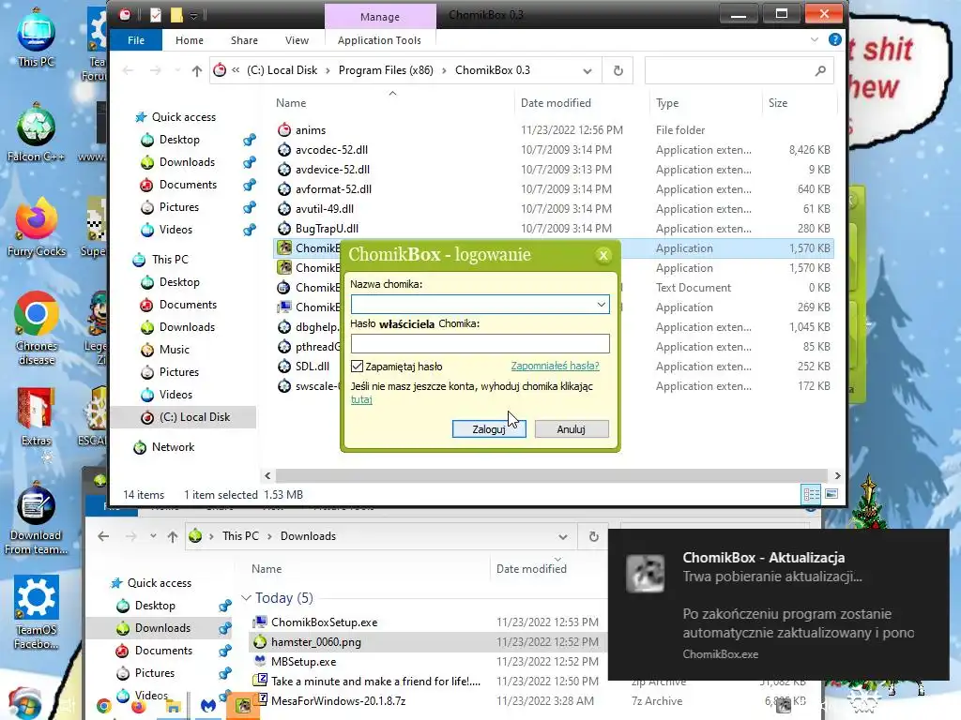Switch to the View ribbon tab
961x720 pixels.
pos(297,40)
